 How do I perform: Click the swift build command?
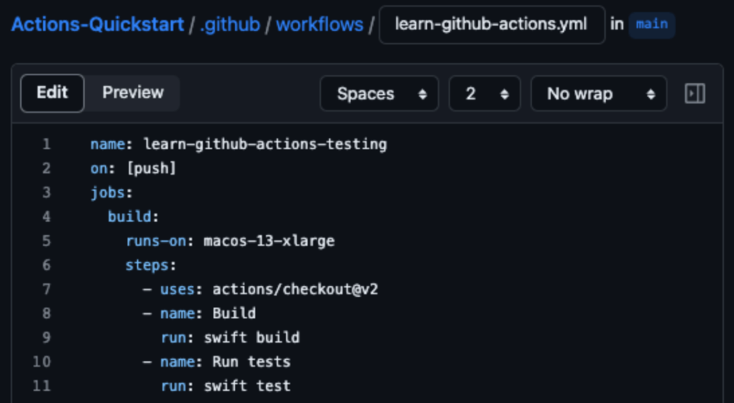pos(252,338)
